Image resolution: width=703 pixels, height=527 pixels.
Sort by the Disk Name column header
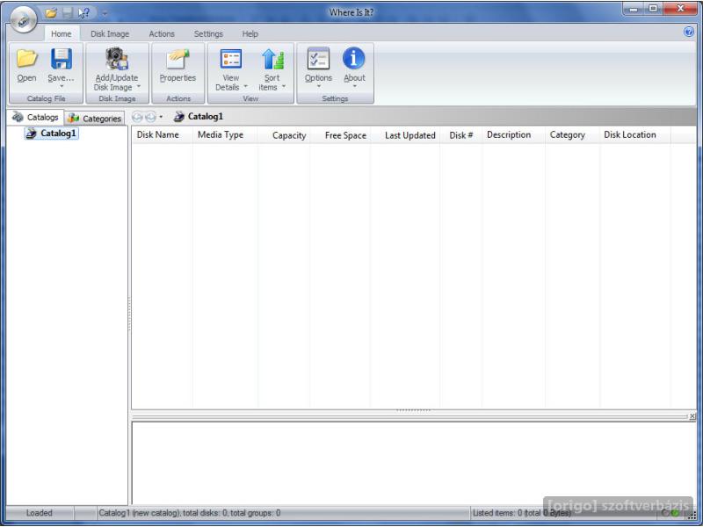(x=163, y=135)
